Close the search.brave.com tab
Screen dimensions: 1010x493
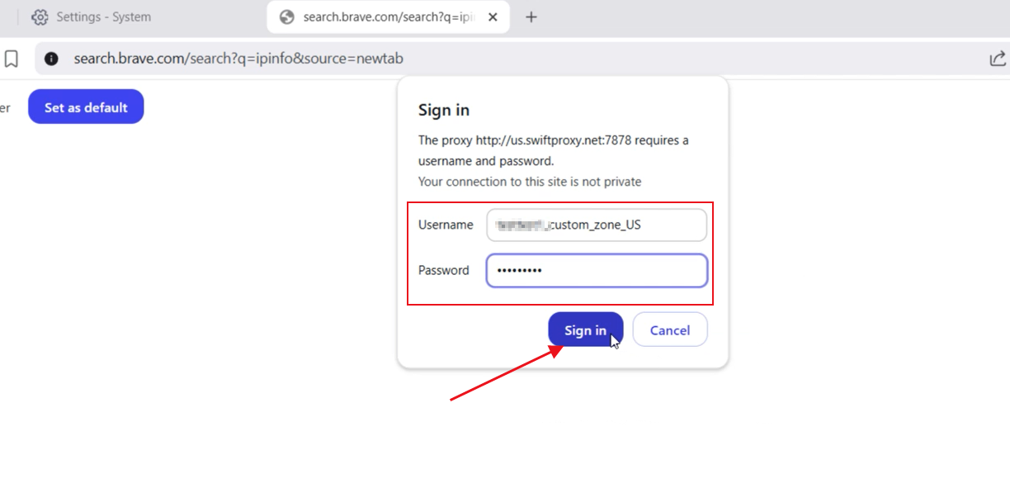tap(493, 17)
